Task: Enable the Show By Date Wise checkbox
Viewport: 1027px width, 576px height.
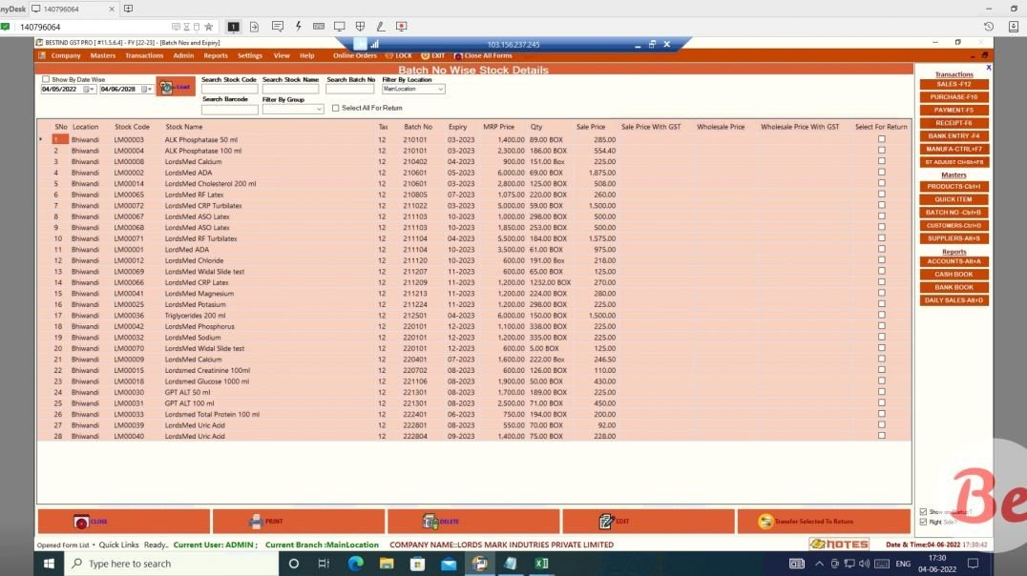Action: click(x=45, y=80)
